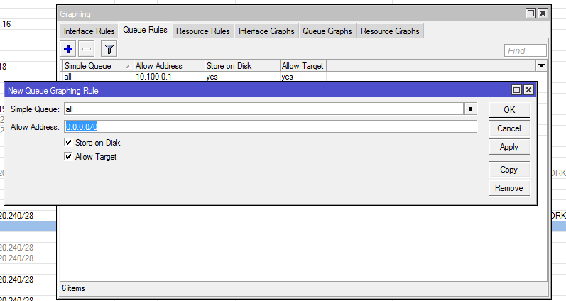Image resolution: width=566 pixels, height=301 pixels.
Task: Click the Apply button
Action: 509,147
